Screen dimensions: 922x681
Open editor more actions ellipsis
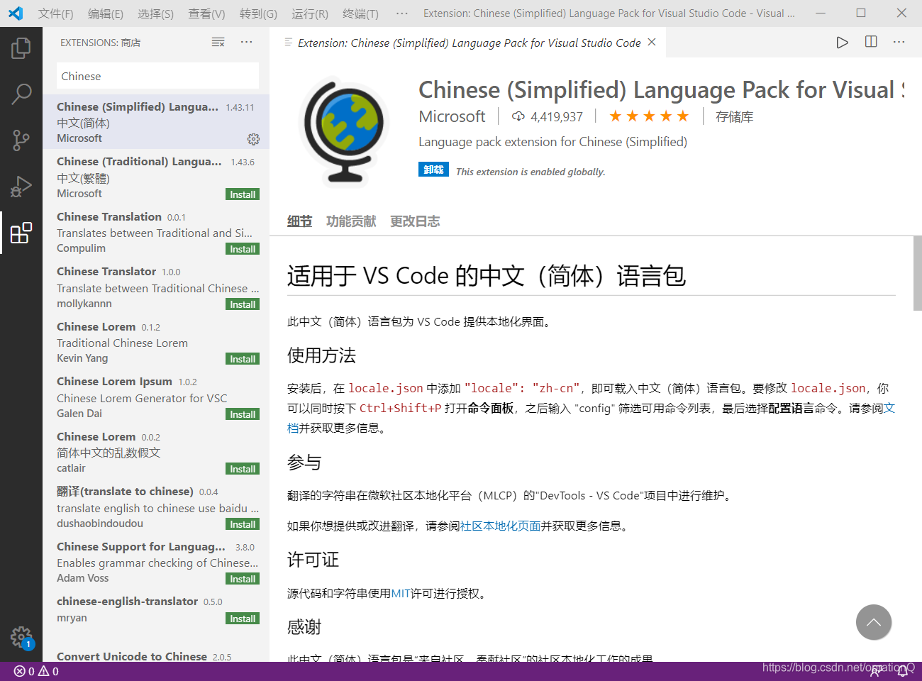[899, 43]
